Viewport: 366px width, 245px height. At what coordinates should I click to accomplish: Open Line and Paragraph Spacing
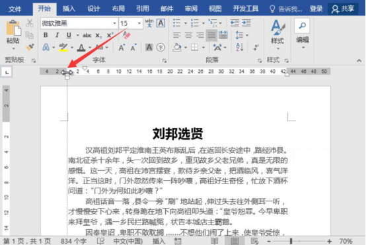240,35
